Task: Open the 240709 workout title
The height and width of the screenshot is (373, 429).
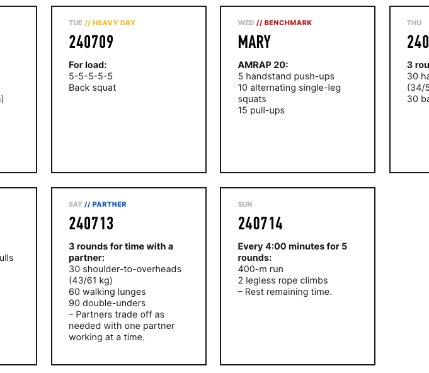Action: click(91, 42)
